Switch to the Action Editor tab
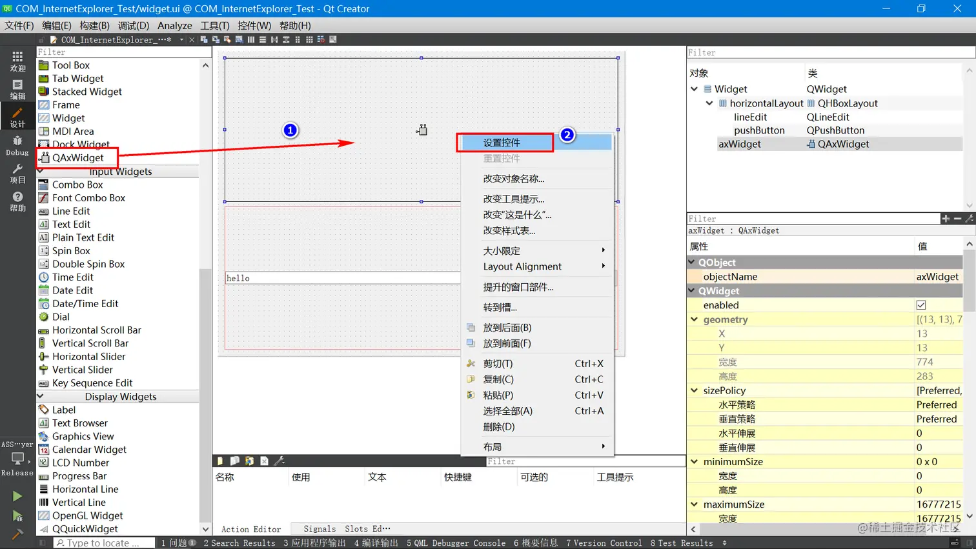The image size is (976, 549). tap(251, 529)
